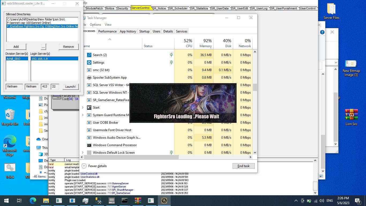
Task: Click the volume speaker tray icon
Action: tap(322, 200)
